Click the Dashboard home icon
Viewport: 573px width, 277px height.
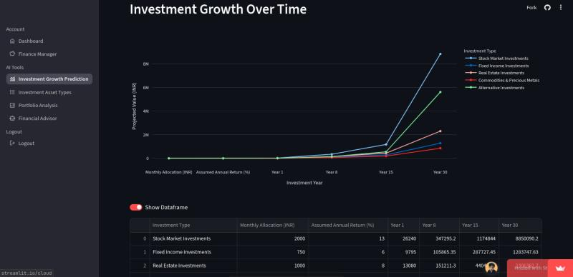coord(12,41)
